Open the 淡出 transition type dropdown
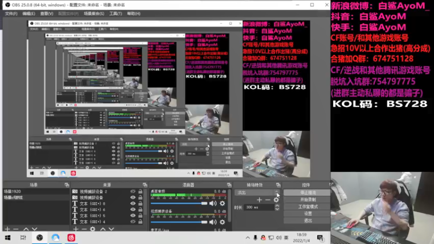Screen dimensions: 434x244 (257, 192)
